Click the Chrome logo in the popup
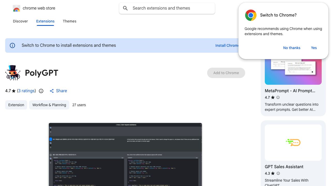The image size is (331, 186). click(251, 15)
